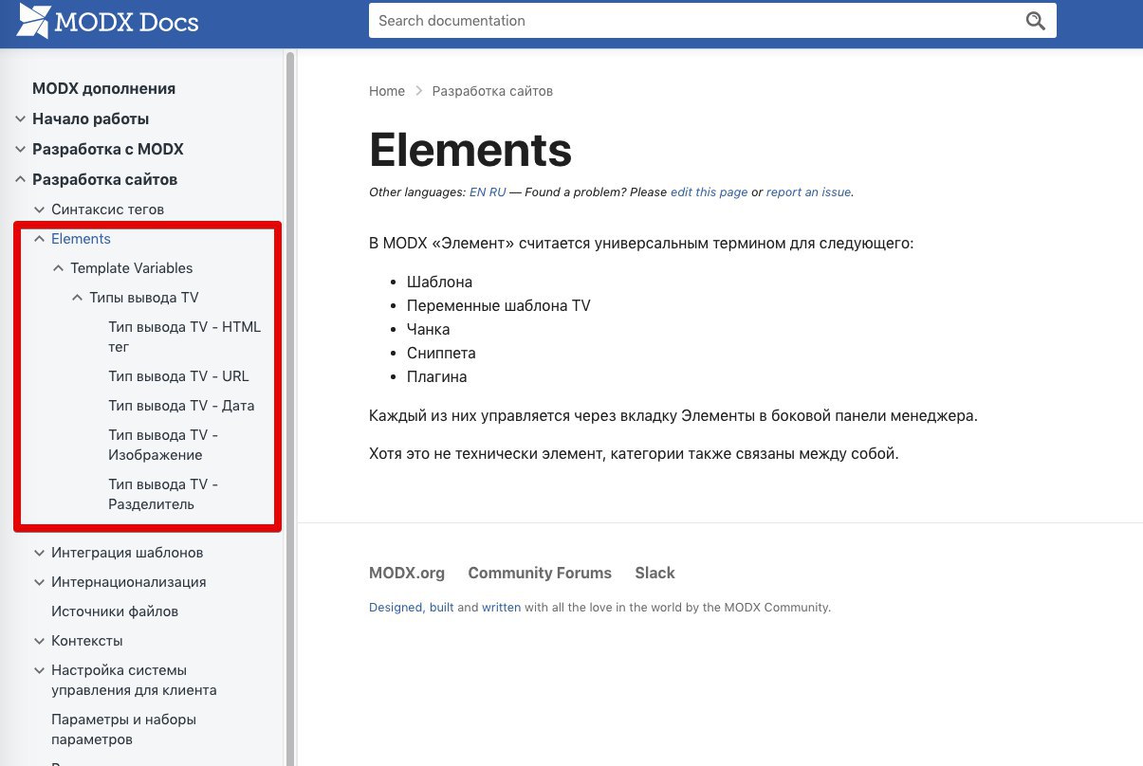This screenshot has height=766, width=1143.
Task: Expand chevron beside Разработка с MODX
Action: click(20, 149)
